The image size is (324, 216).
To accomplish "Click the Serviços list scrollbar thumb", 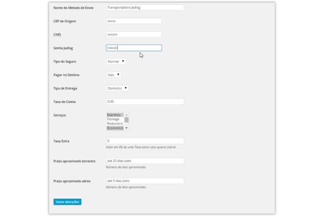I will pyautogui.click(x=126, y=120).
